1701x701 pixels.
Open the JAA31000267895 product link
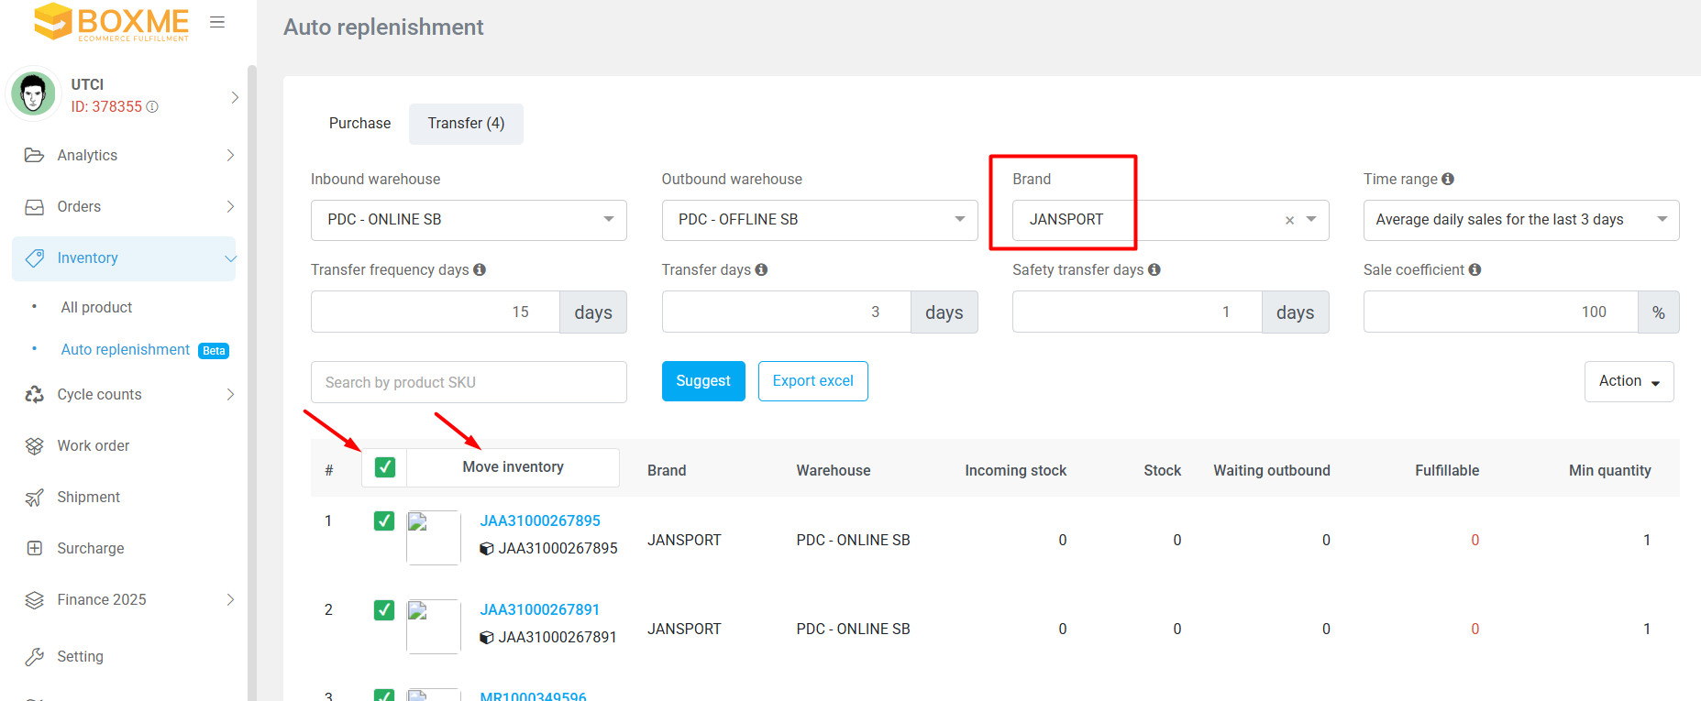tap(540, 520)
